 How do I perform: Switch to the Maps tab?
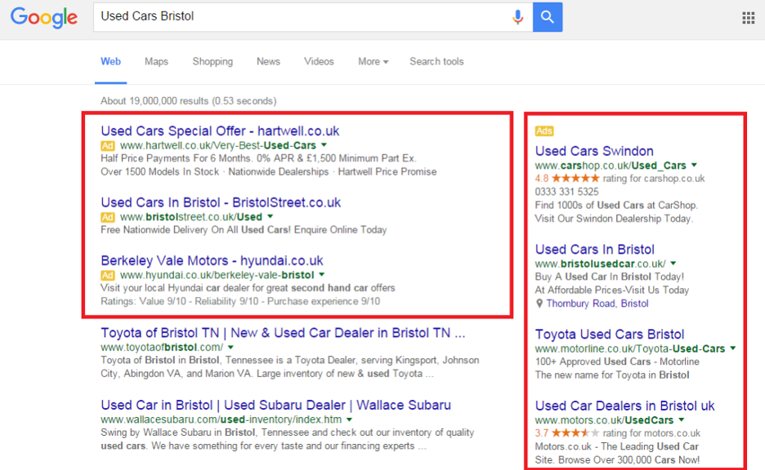pyautogui.click(x=156, y=61)
